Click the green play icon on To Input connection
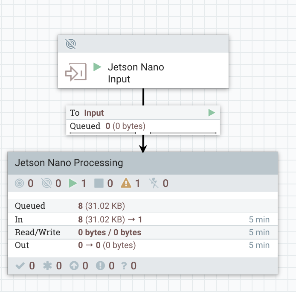Screen dimensions: 296x292 [212, 113]
